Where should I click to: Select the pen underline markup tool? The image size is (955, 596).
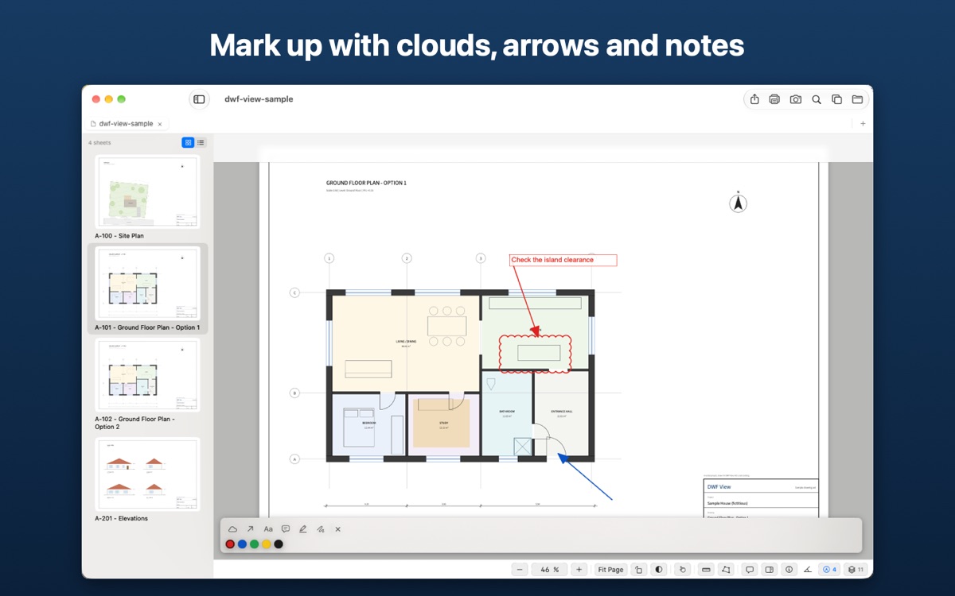[x=303, y=529]
